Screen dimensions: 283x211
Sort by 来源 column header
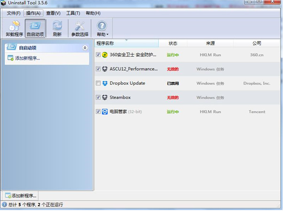[x=210, y=43]
